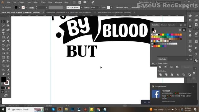This screenshot has width=199, height=112.
Task: Open stroke weight dropdown
Action: [46, 7]
